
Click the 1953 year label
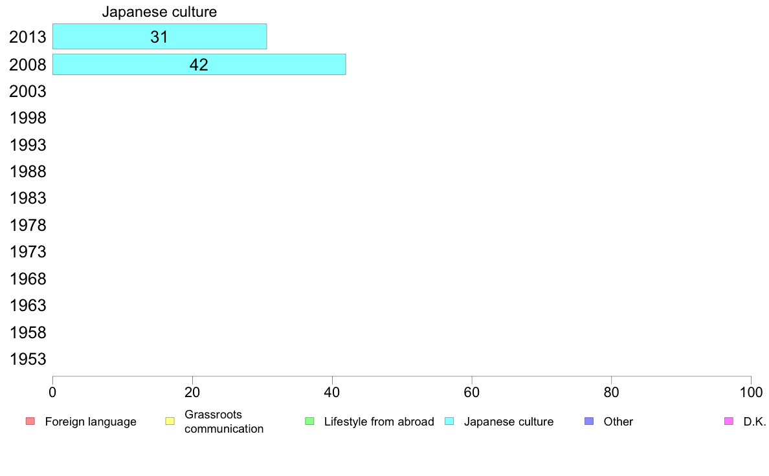coord(27,359)
